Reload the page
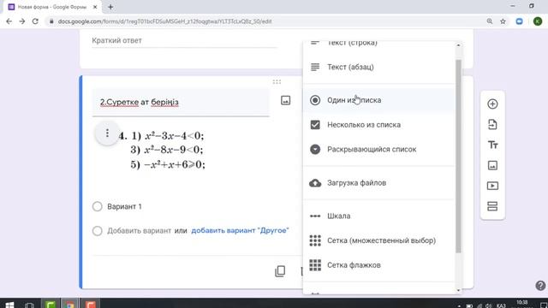Image resolution: width=548 pixels, height=308 pixels. (x=35, y=21)
